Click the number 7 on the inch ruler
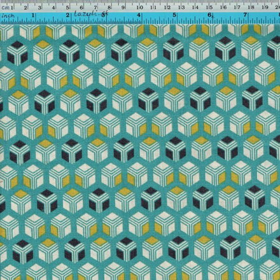Viewport: 280px width, 280px height. pos(245,15)
